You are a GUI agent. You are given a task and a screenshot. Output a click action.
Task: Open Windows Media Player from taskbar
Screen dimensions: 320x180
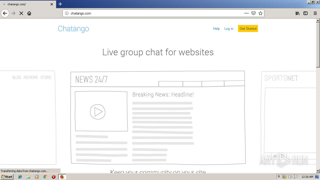[37, 177]
